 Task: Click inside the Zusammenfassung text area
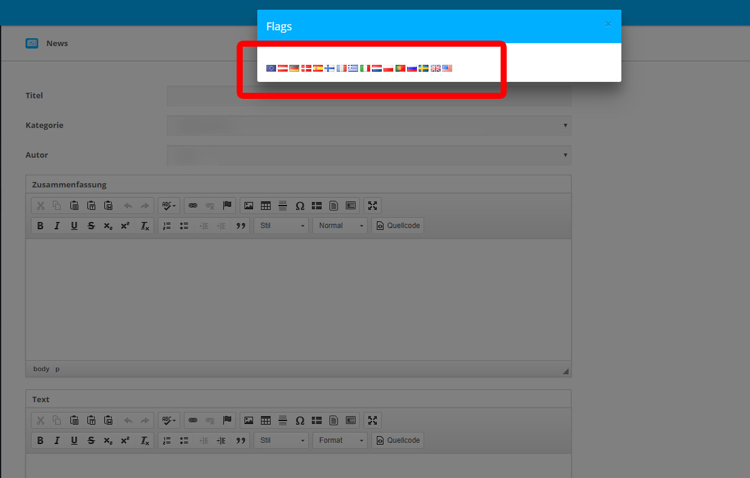[x=299, y=300]
